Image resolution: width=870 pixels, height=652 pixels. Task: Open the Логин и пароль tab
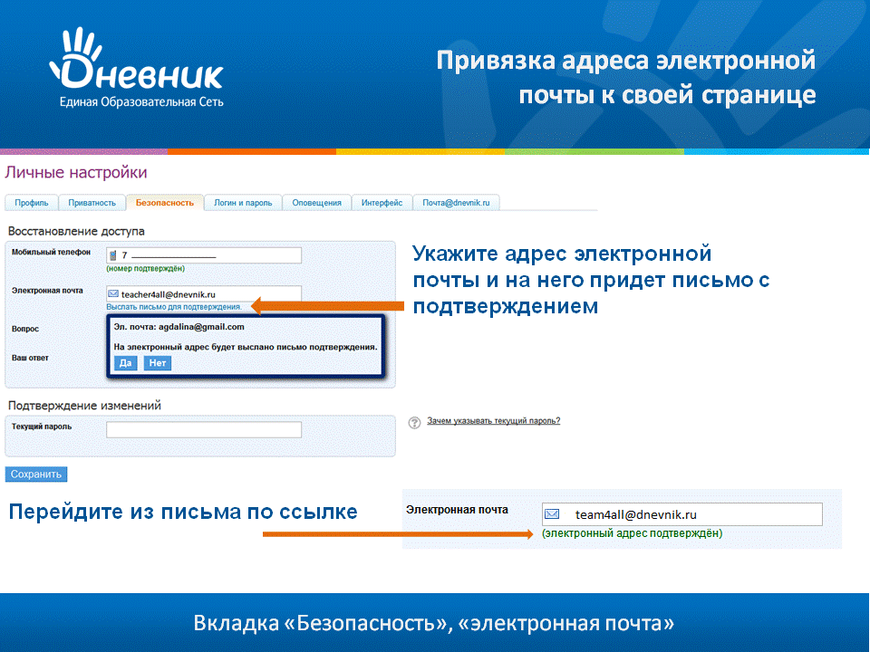click(243, 203)
